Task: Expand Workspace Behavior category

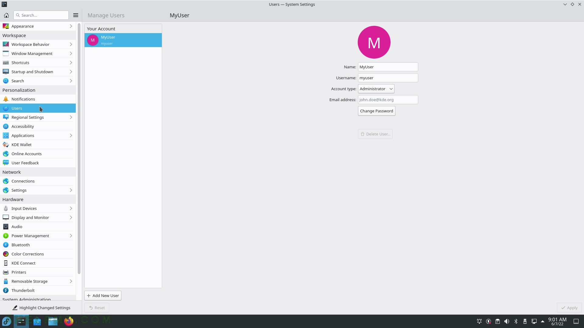Action: (38, 44)
